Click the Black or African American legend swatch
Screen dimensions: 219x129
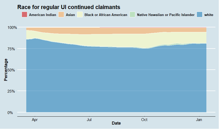pos(80,15)
